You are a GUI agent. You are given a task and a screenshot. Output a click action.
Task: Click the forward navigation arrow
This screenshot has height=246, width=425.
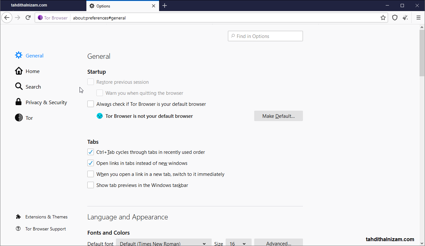18,18
